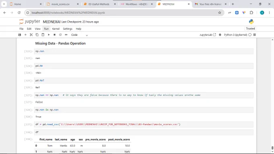Save the notebook with the floppy disk icon

coord(20,35)
